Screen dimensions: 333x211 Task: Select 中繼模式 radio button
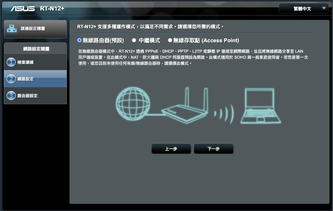point(134,40)
